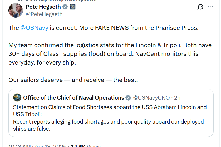Open Office of the Chief of Naval Operations profile name

coord(73,98)
